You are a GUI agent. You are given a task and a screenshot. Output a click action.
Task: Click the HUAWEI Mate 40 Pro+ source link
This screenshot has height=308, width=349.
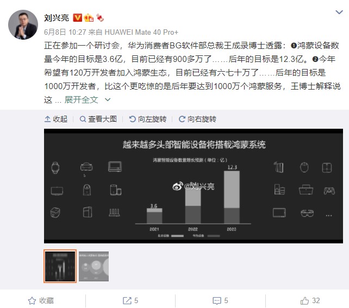[141, 32]
